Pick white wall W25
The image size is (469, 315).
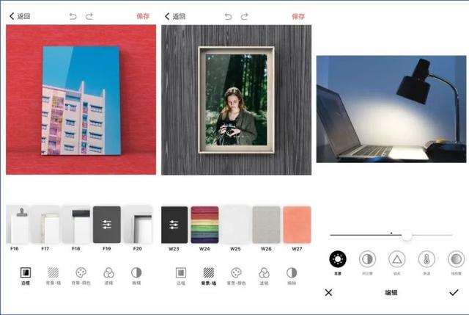coord(235,225)
